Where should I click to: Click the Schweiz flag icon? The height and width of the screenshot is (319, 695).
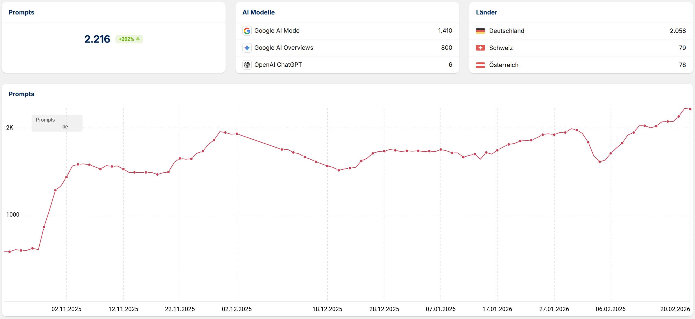point(480,48)
